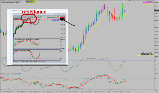
Task: Click the Attached Image click-to-enlarge caption
Action: point(24,11)
